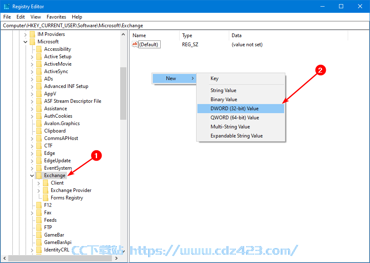Choose Expandable String Value option
Viewport: 370px width, 263px height.
pyautogui.click(x=241, y=136)
